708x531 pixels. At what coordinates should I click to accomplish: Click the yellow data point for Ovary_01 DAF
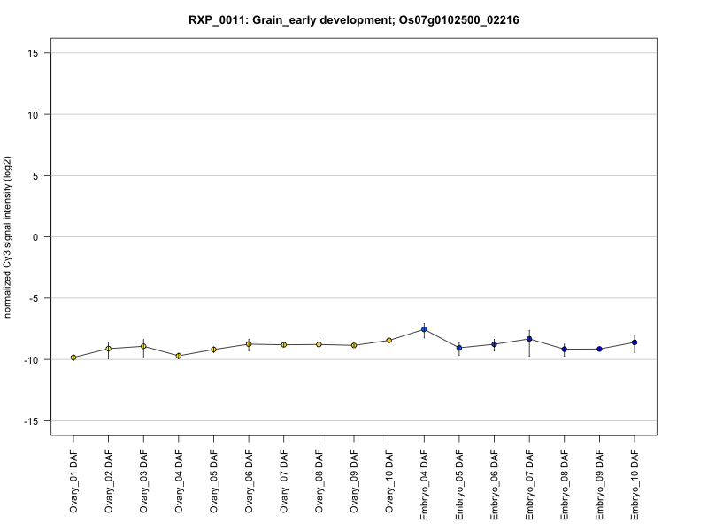click(x=73, y=358)
